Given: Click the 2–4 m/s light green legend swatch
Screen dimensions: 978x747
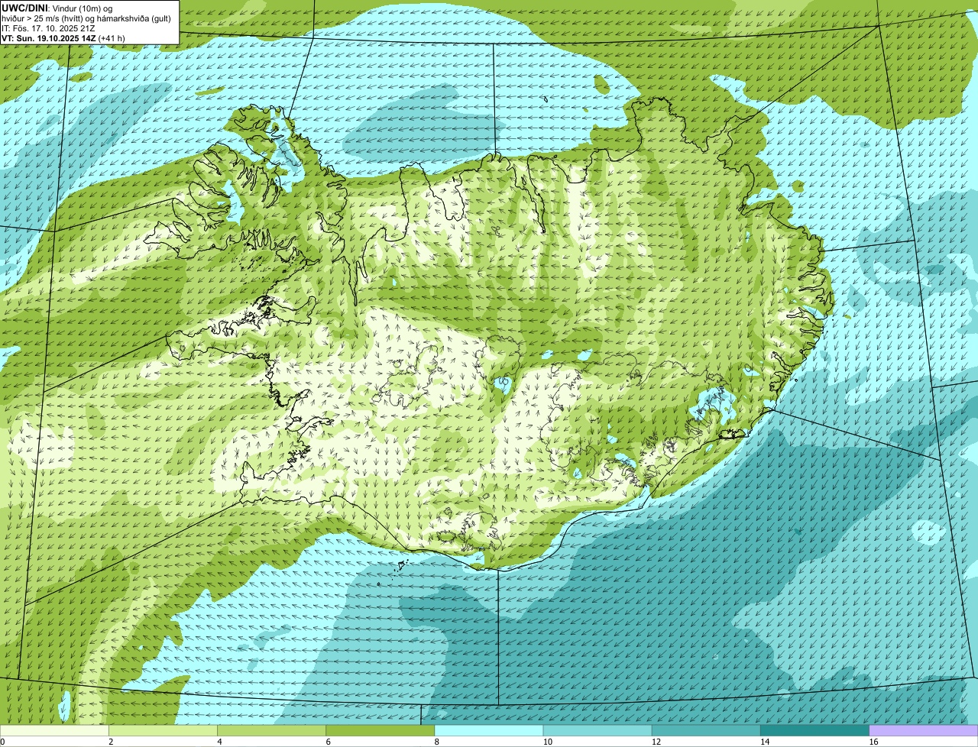Looking at the screenshot, I should click(x=163, y=730).
